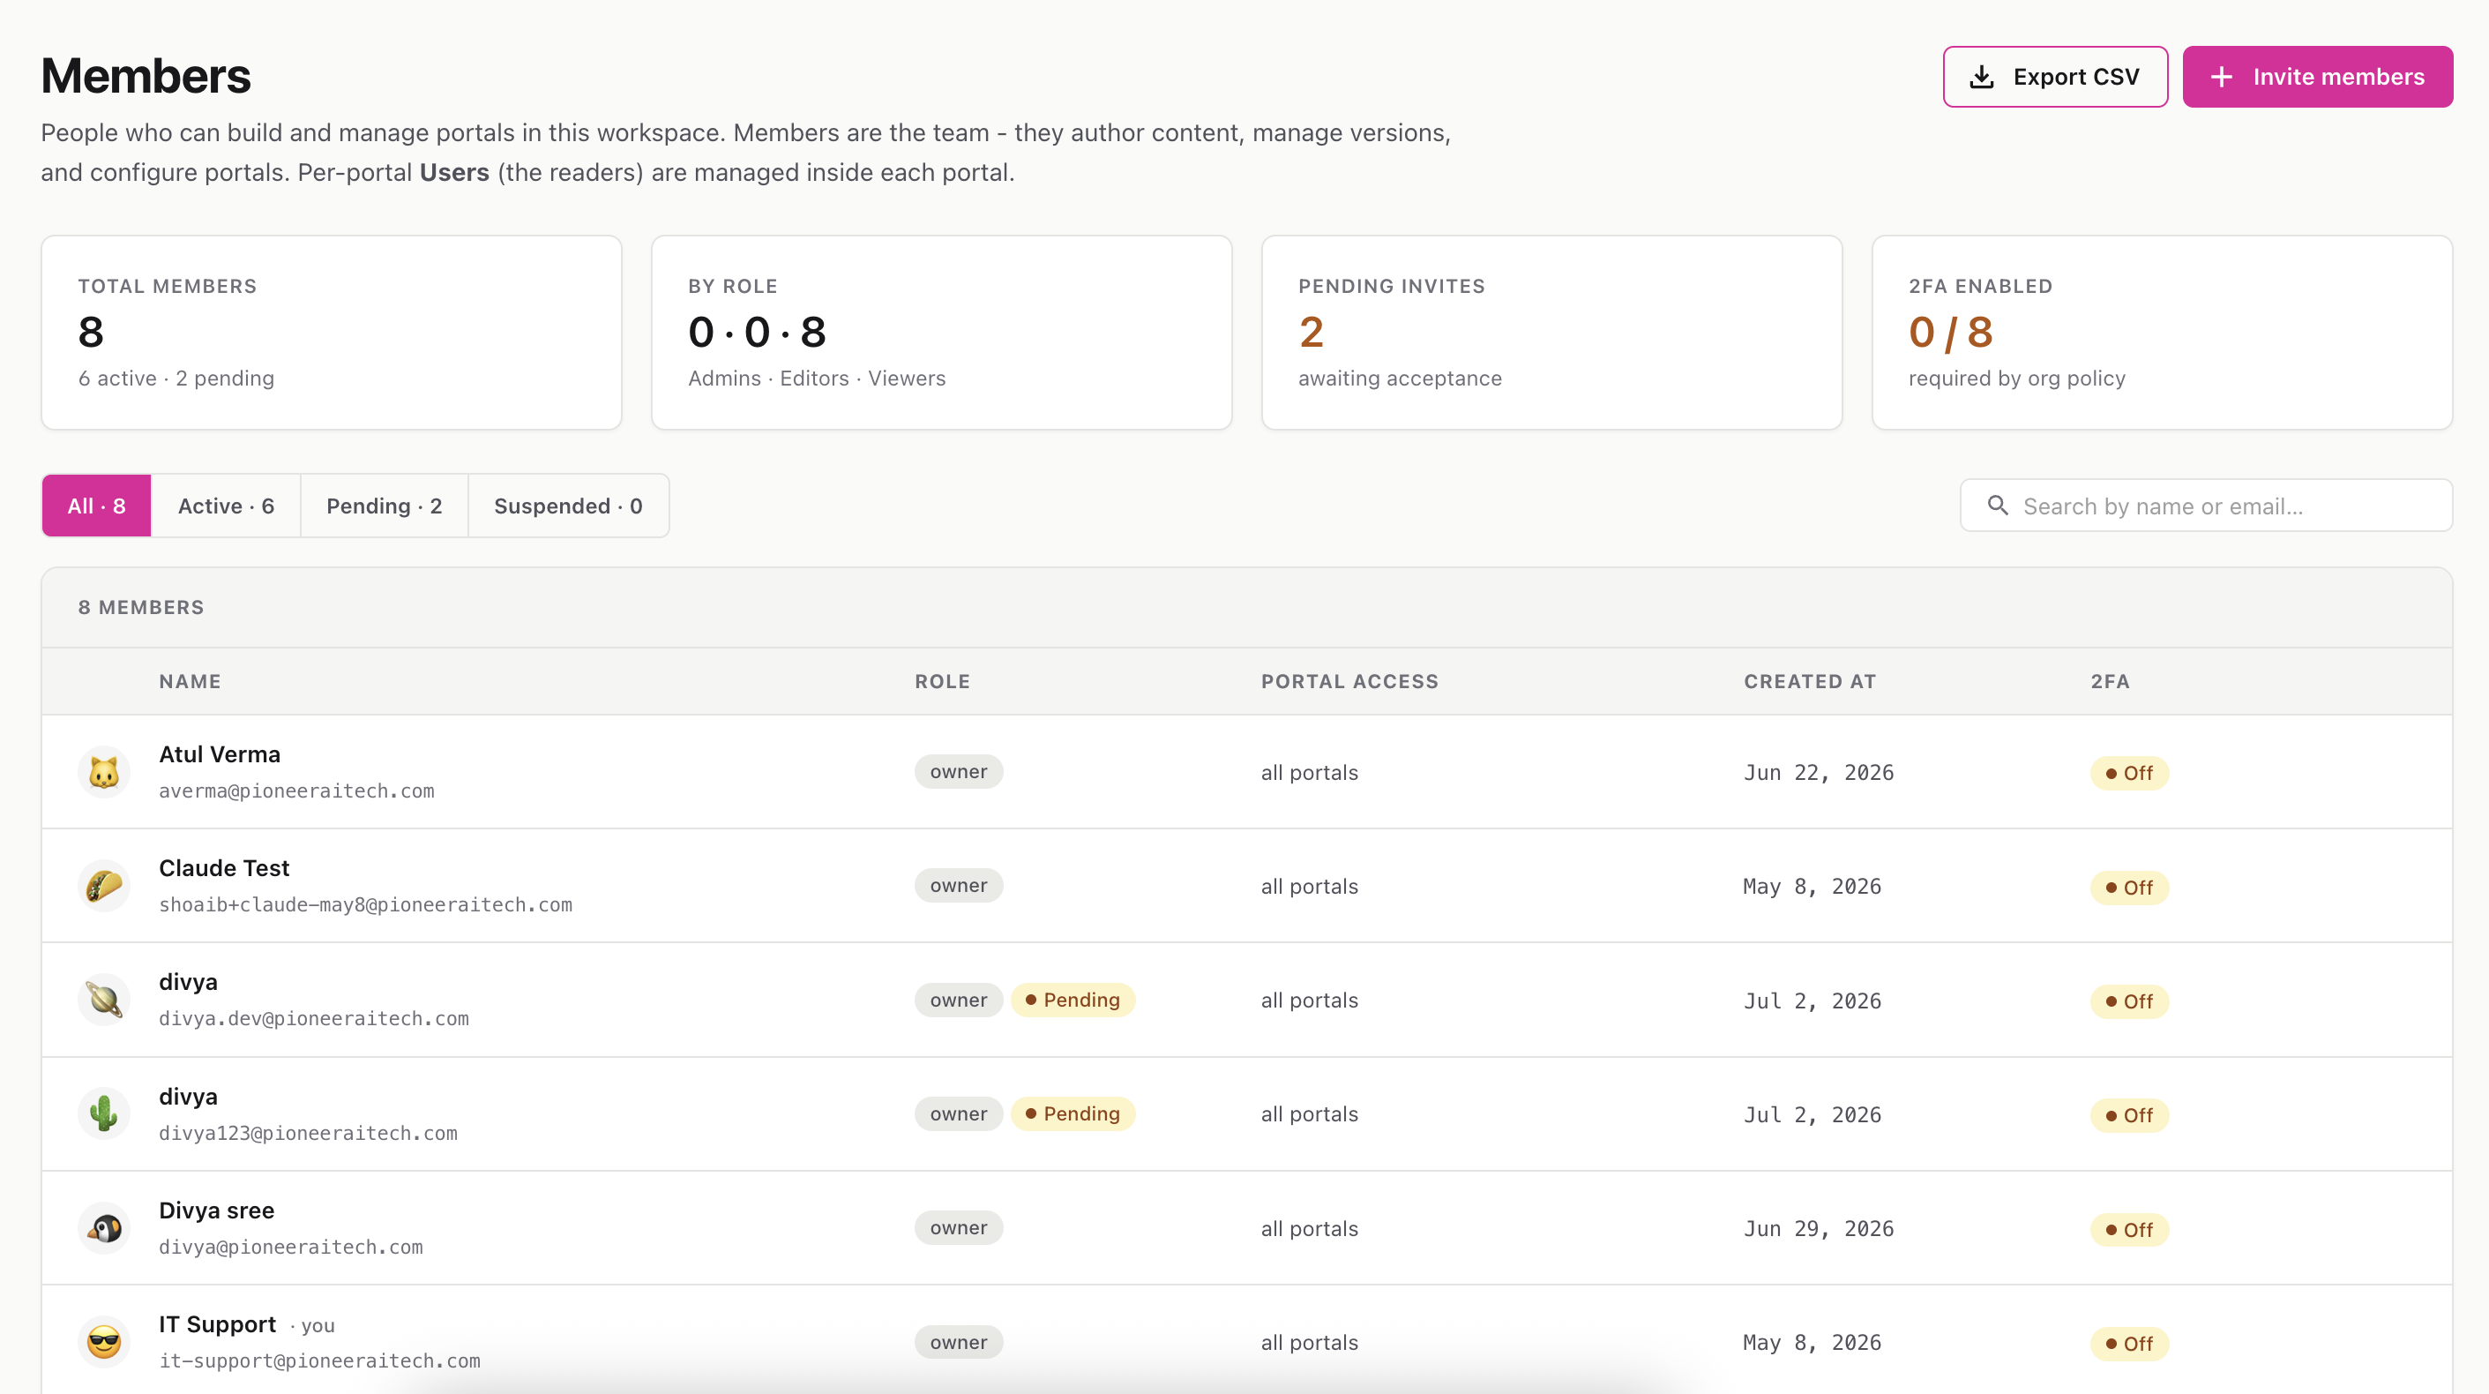Click the Members page title
The height and width of the screenshot is (1394, 2489).
tap(146, 75)
